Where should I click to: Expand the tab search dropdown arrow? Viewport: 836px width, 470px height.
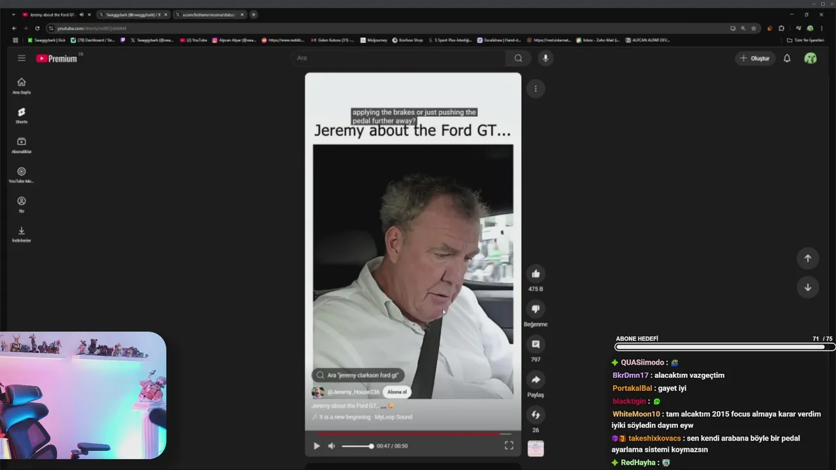click(x=13, y=14)
